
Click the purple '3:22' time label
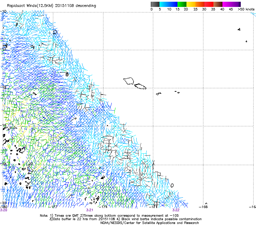[x=176, y=210]
